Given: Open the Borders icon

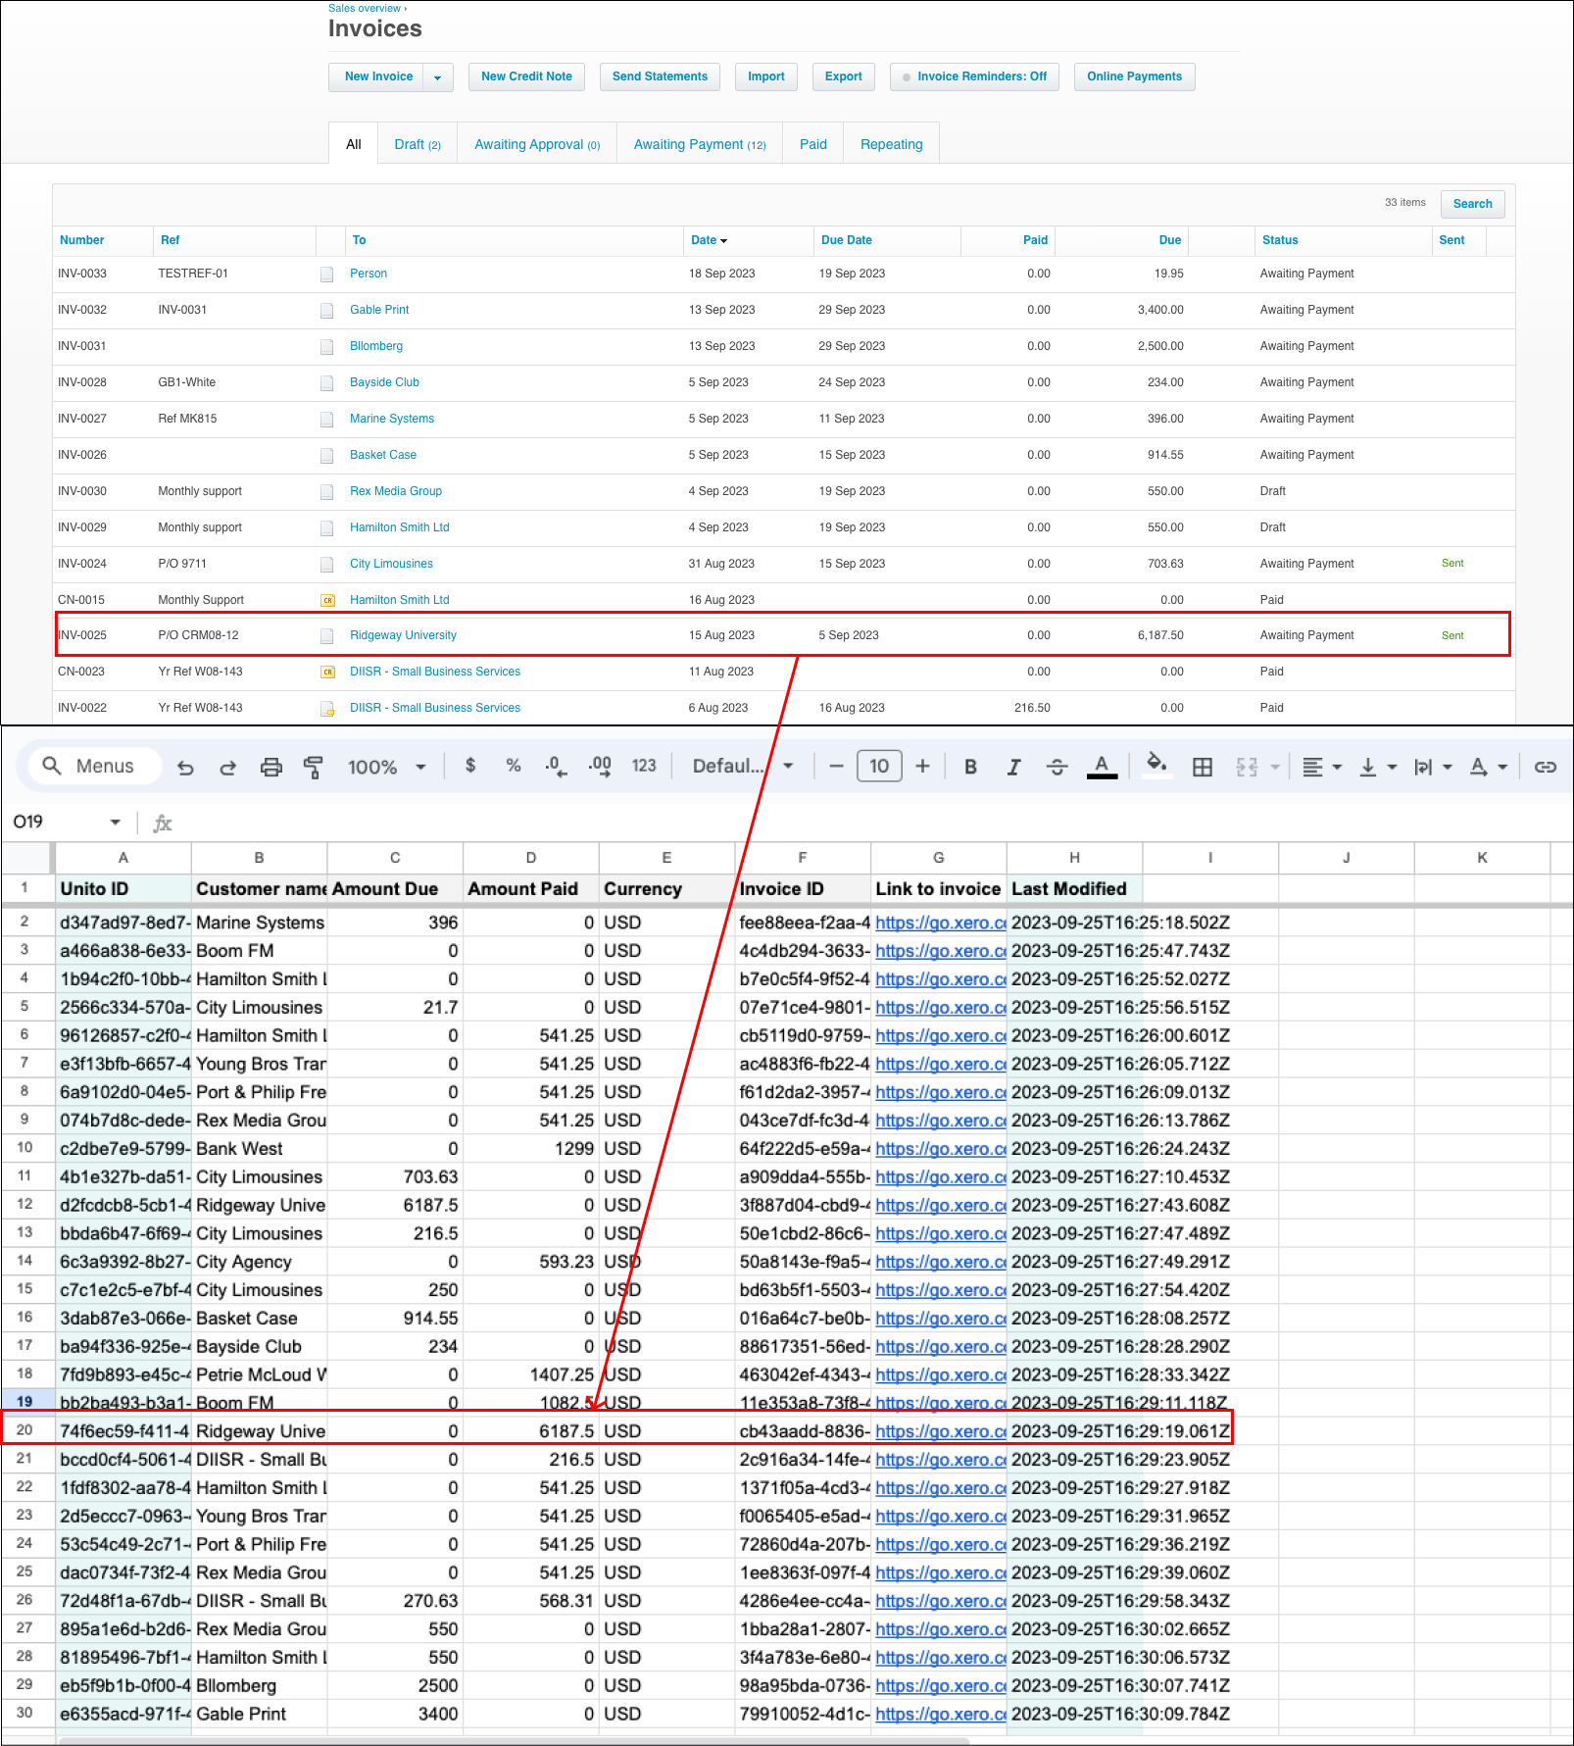Looking at the screenshot, I should [x=1202, y=767].
